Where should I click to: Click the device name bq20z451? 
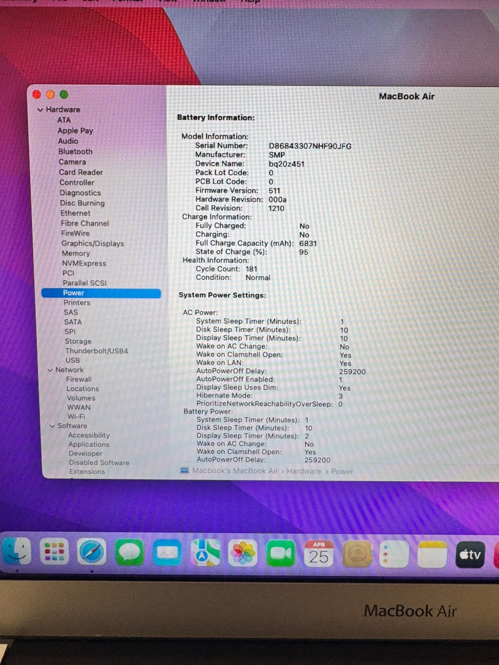tap(286, 164)
